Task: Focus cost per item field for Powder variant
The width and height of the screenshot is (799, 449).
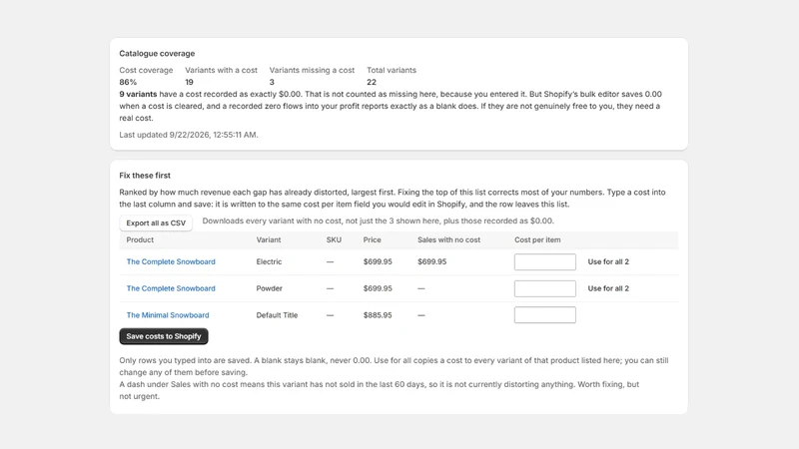Action: click(x=544, y=288)
